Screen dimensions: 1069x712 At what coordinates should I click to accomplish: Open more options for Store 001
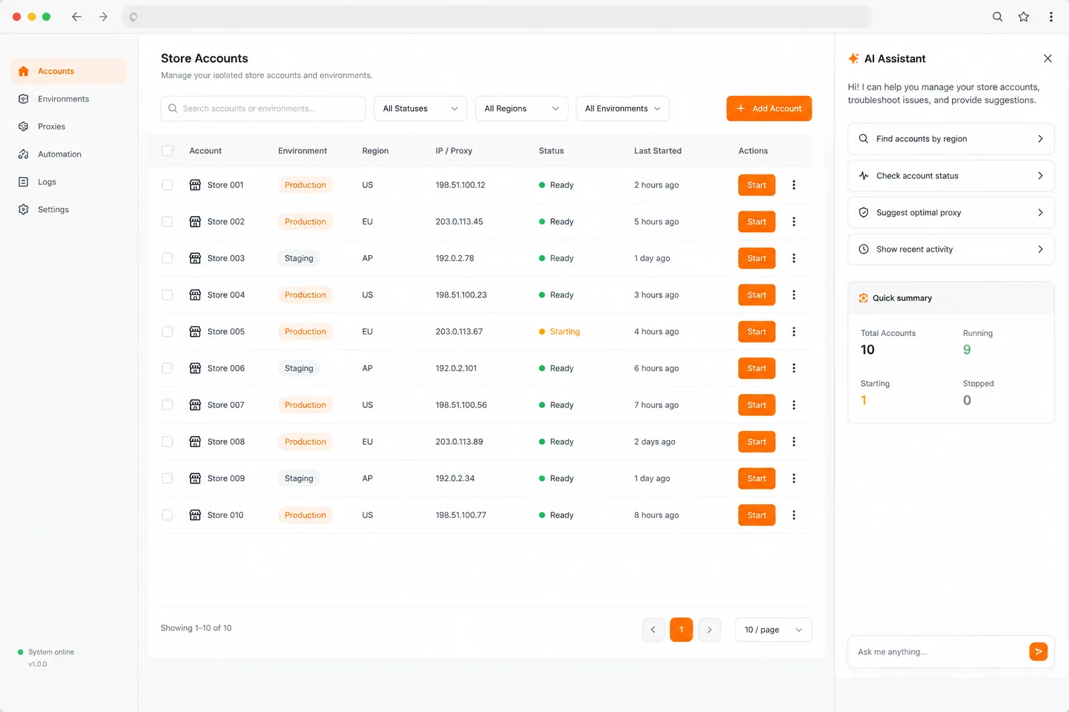click(x=793, y=185)
